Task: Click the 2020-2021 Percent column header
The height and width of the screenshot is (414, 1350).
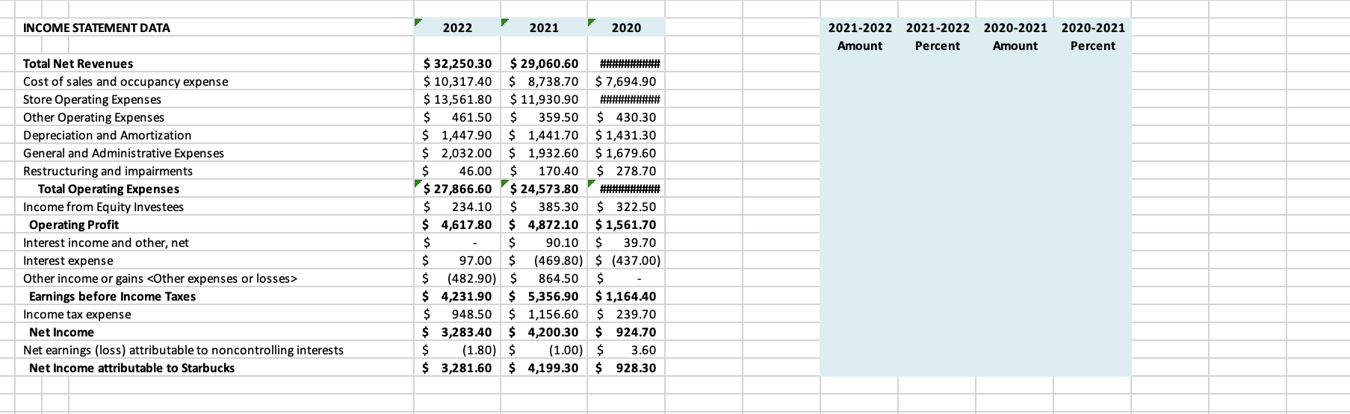Action: click(x=1093, y=37)
